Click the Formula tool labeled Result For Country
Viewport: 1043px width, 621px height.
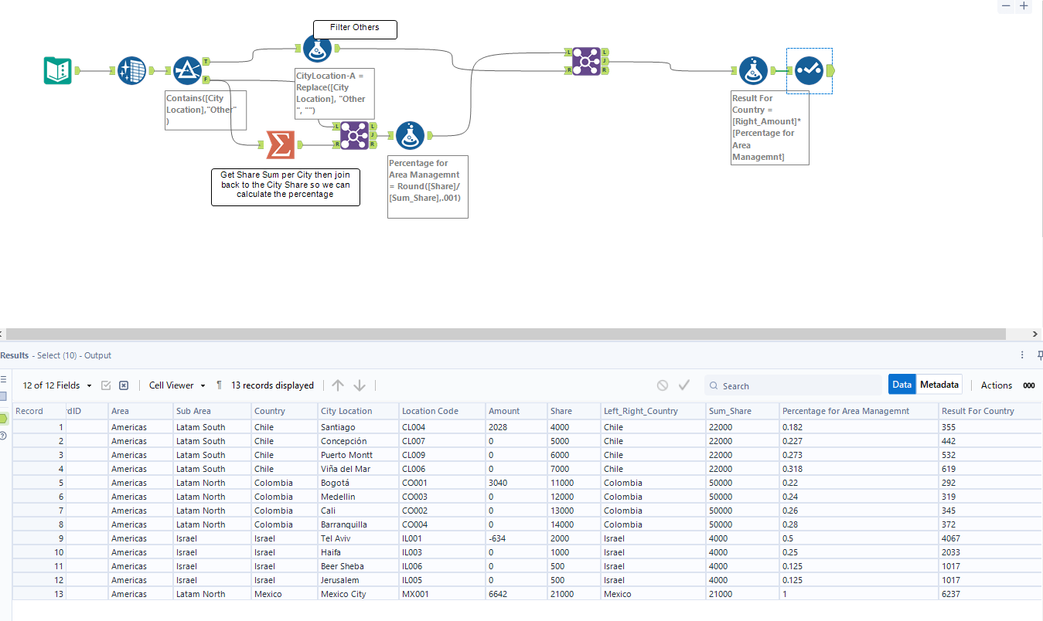(x=753, y=70)
